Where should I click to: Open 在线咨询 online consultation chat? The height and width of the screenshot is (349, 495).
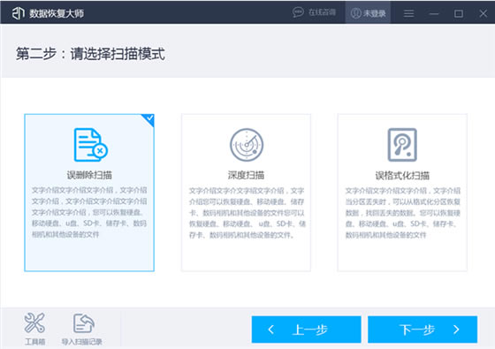tap(314, 12)
